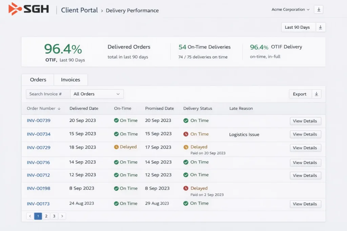Image resolution: width=347 pixels, height=231 pixels.
Task: Click red Delayed clock icon for INV-00198
Action: click(x=186, y=188)
